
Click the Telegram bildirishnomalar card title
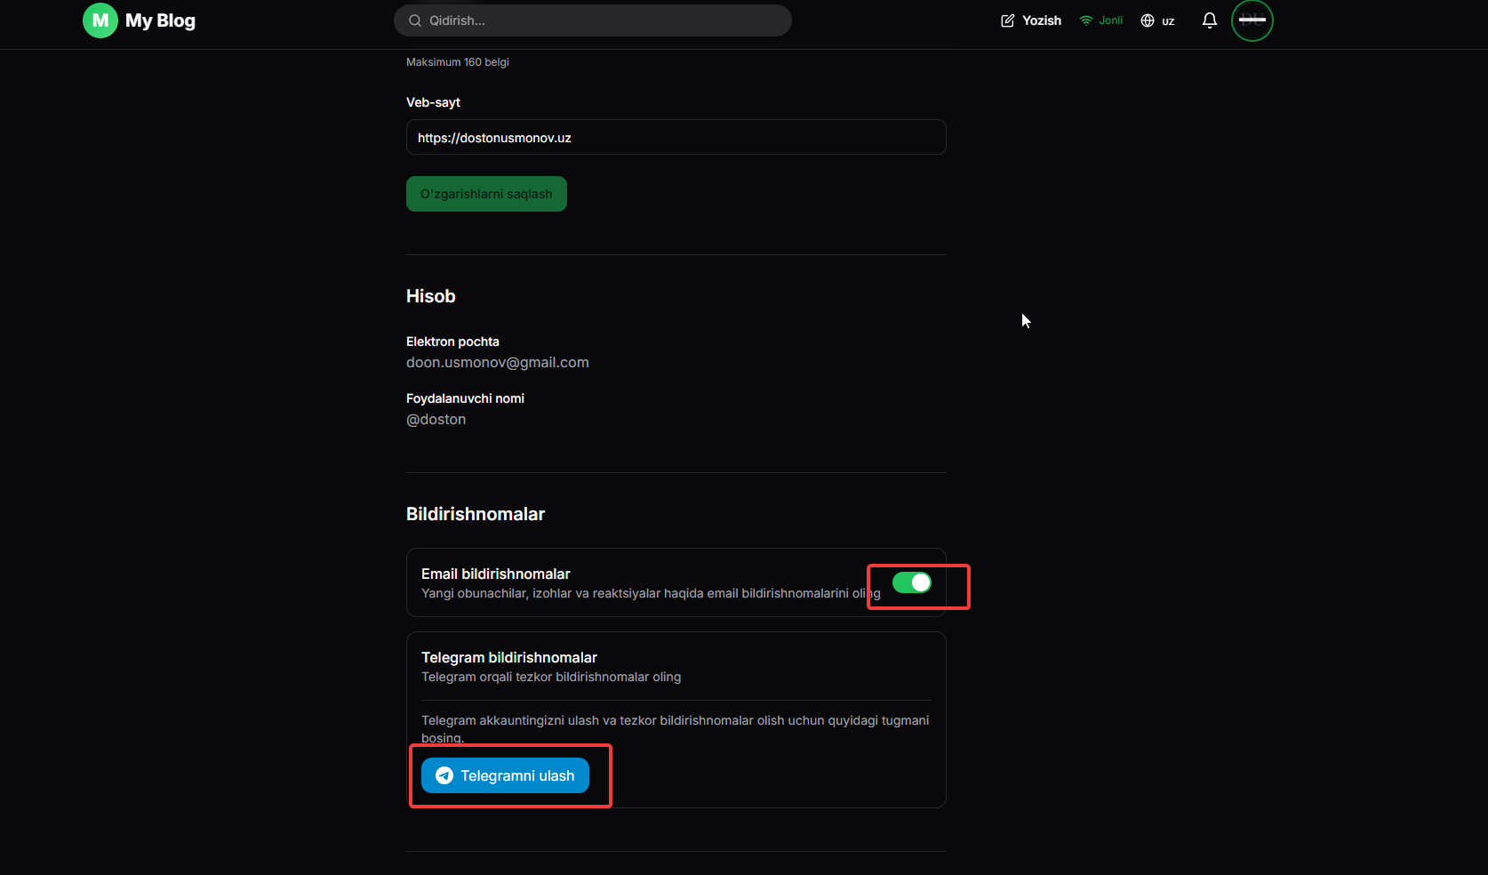(509, 658)
